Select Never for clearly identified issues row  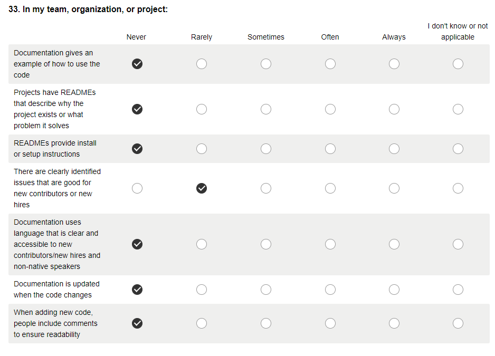point(137,188)
